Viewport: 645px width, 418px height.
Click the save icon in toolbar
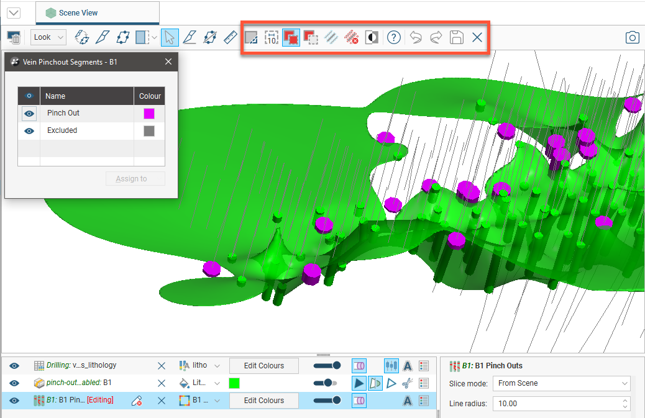point(457,37)
